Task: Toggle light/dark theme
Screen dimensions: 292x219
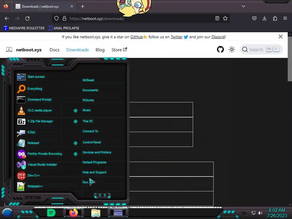Action: (x=232, y=50)
